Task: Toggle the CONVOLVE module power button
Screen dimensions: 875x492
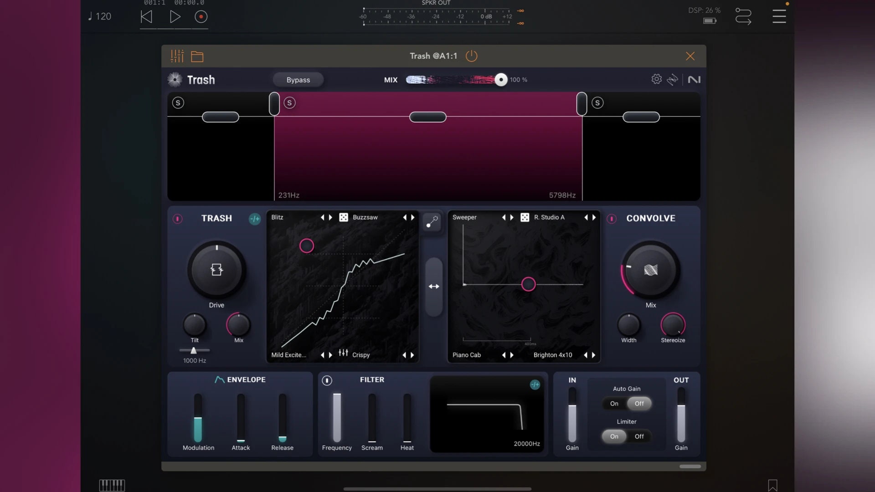Action: [x=612, y=219]
